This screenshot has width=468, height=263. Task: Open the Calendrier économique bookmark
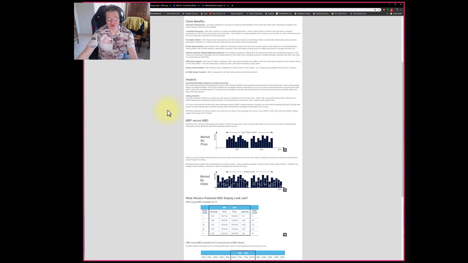tap(190, 14)
